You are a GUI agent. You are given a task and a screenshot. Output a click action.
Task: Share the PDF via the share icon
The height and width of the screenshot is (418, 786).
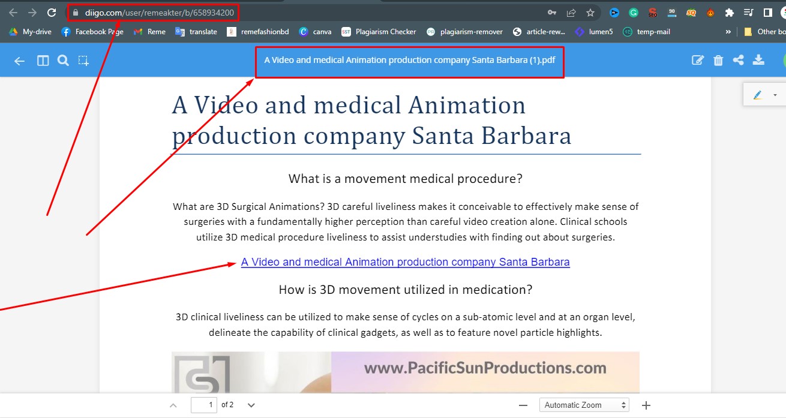[x=739, y=60]
